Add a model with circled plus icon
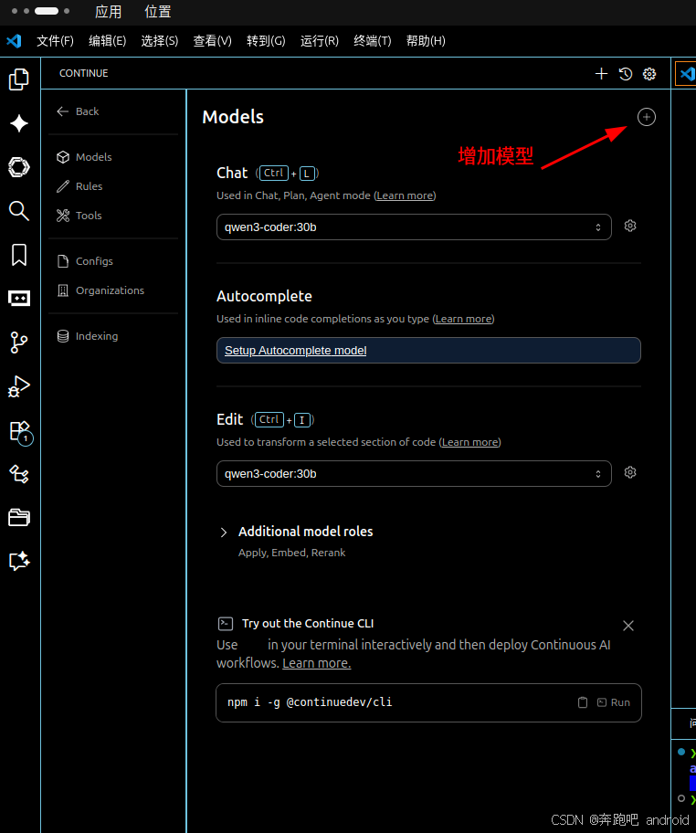Viewport: 696px width, 833px height. point(646,117)
